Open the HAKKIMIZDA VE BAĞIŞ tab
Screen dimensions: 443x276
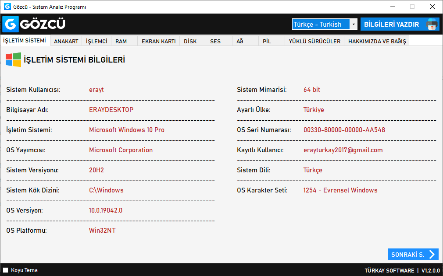(377, 41)
